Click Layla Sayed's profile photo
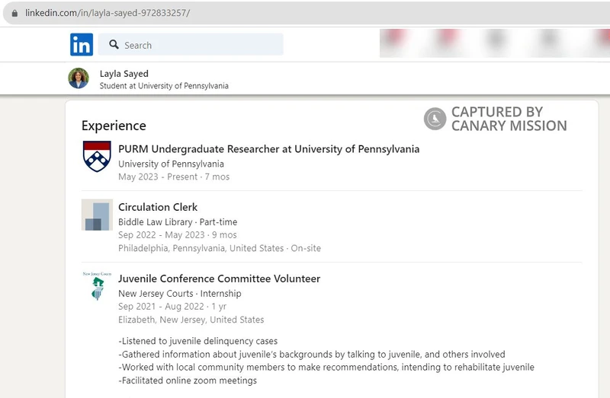Viewport: 610px width, 398px height. click(x=79, y=78)
